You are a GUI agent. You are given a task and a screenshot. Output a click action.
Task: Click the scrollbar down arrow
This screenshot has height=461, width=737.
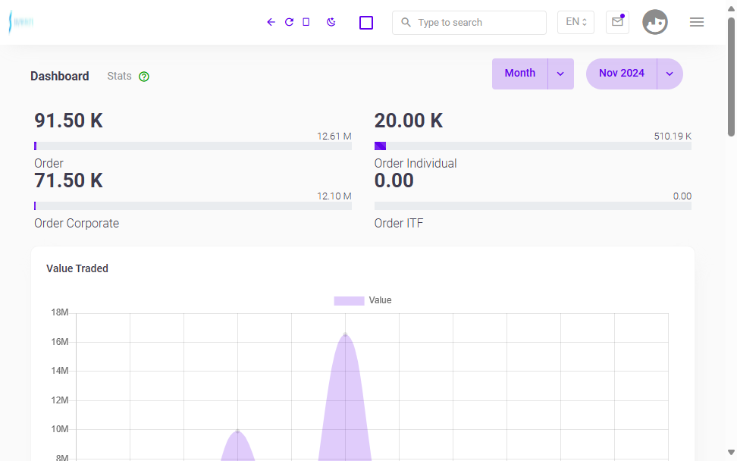[x=731, y=452]
